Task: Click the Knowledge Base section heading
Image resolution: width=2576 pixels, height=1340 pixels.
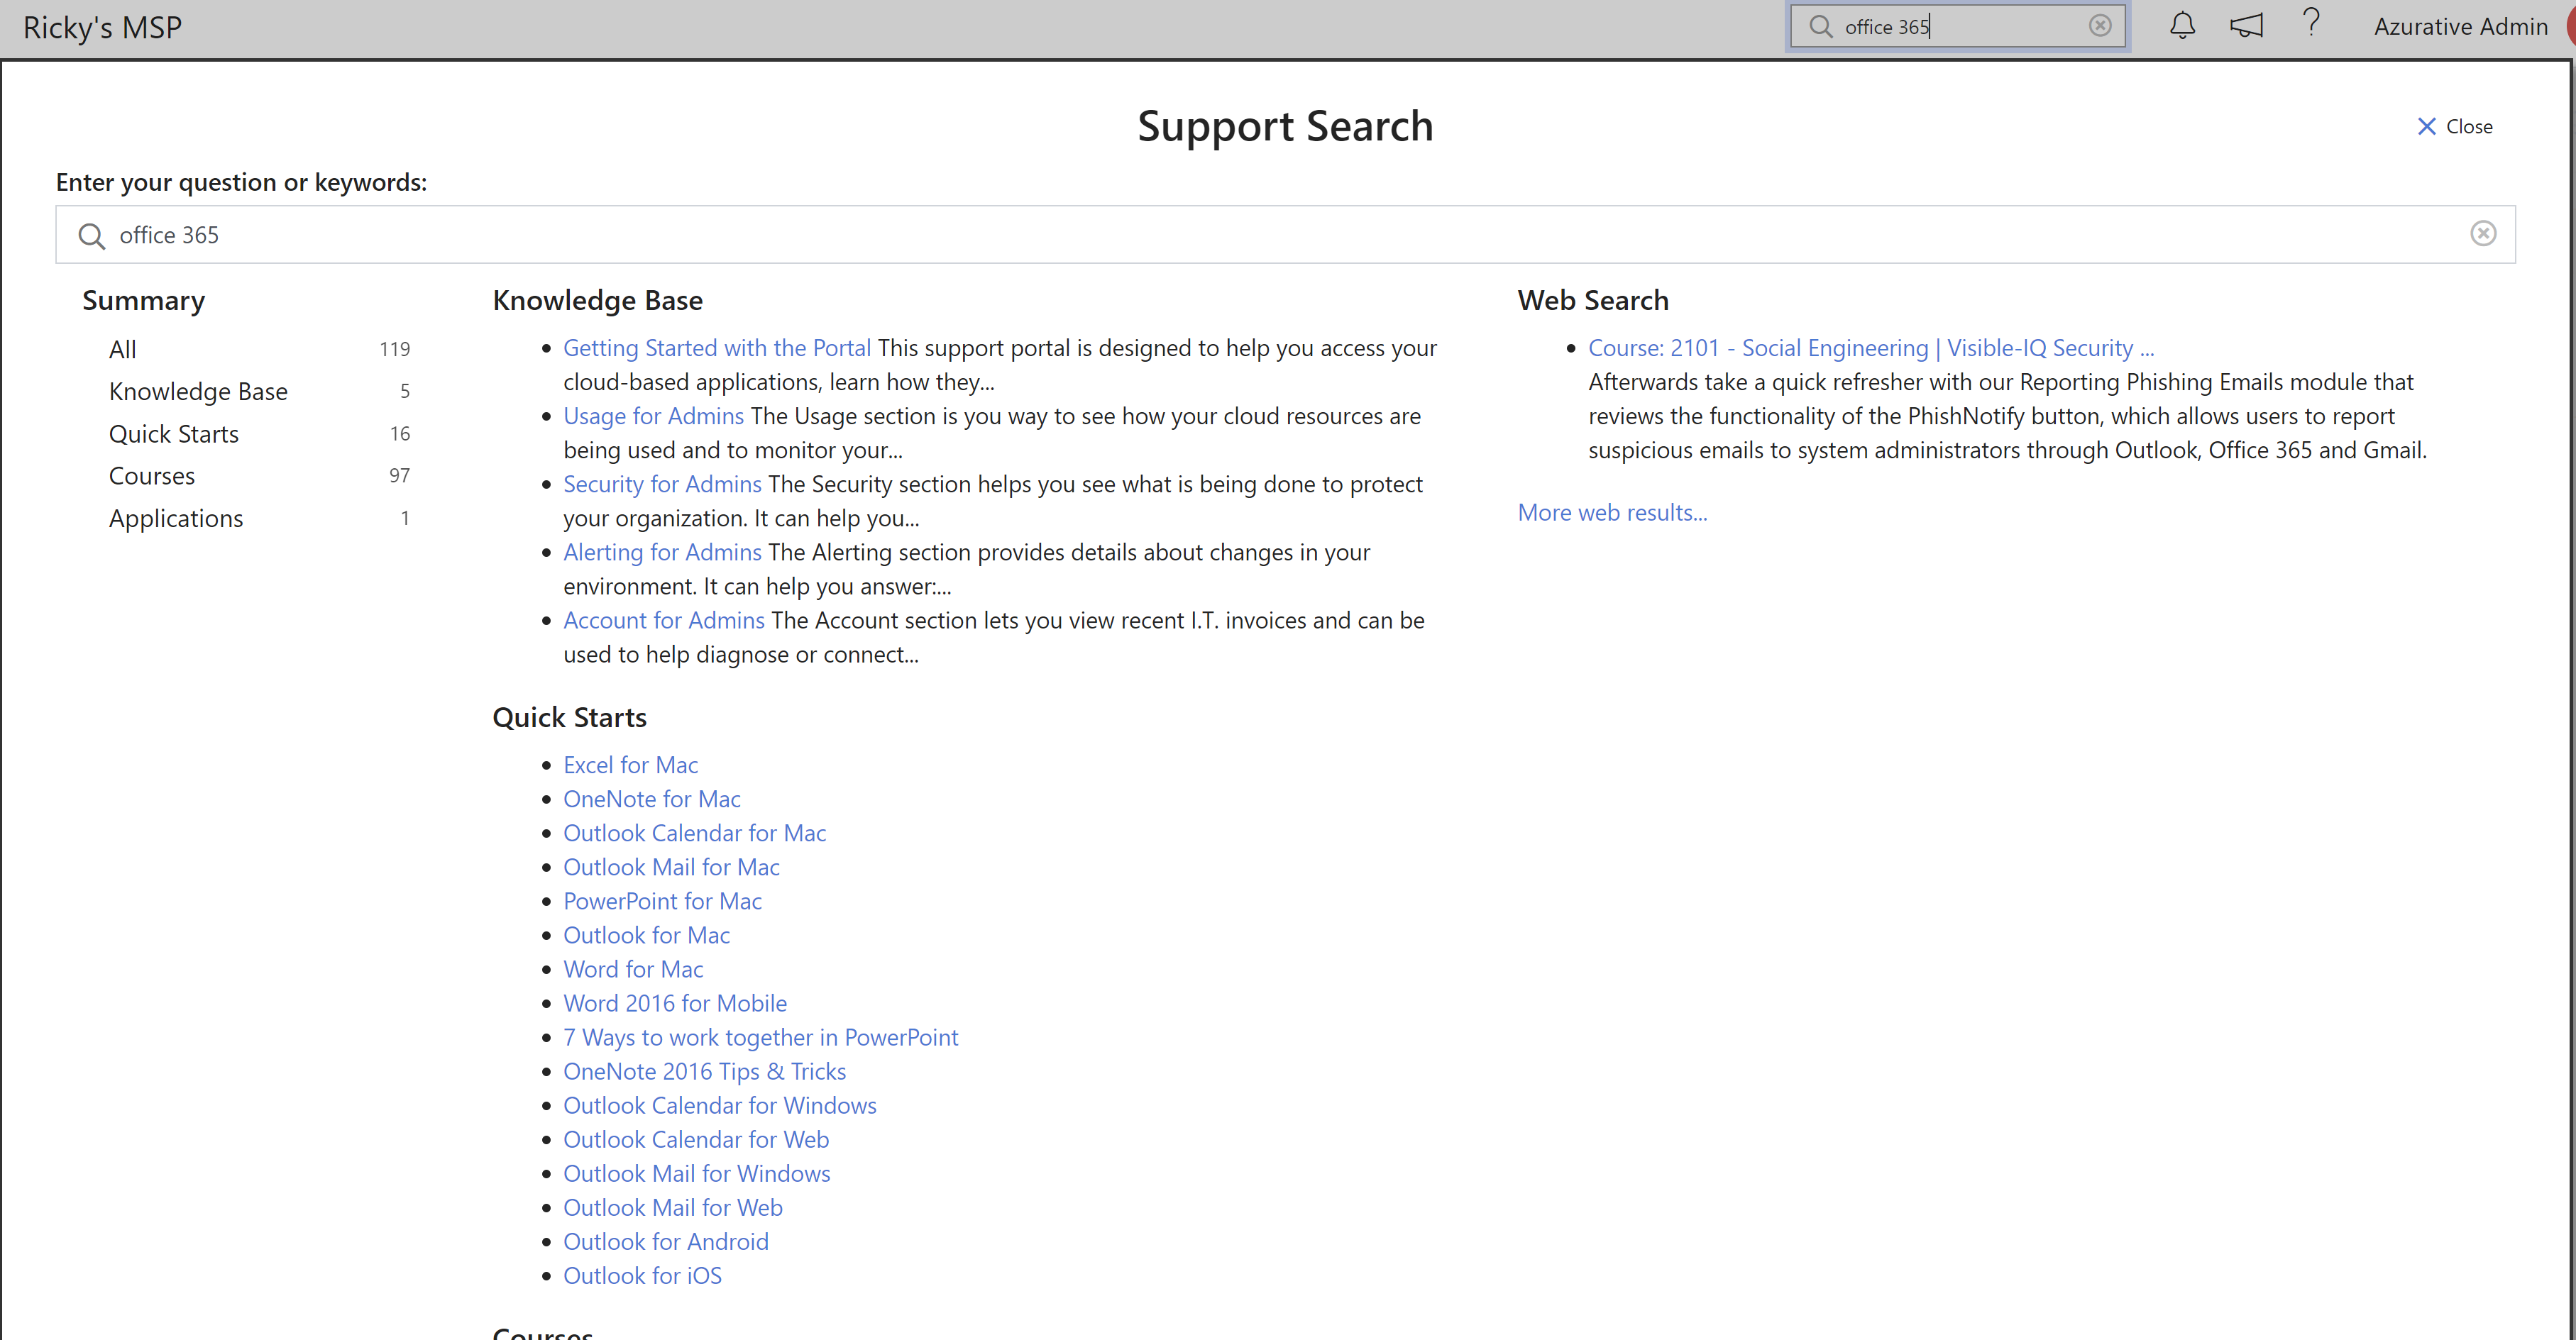Action: click(x=597, y=300)
